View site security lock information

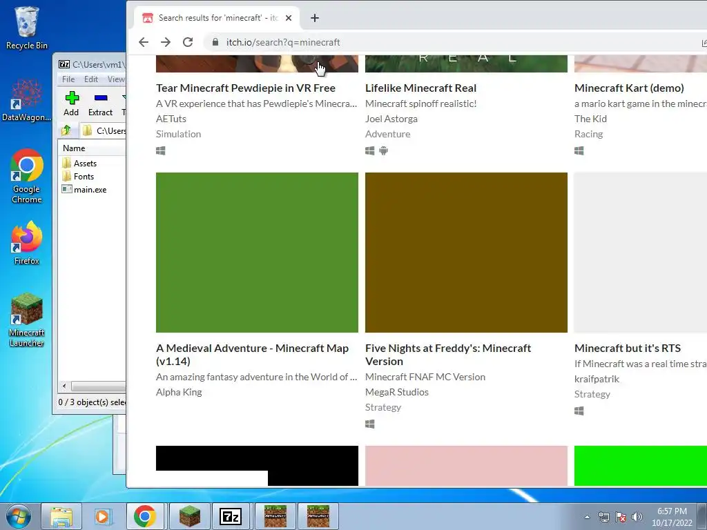coord(215,42)
